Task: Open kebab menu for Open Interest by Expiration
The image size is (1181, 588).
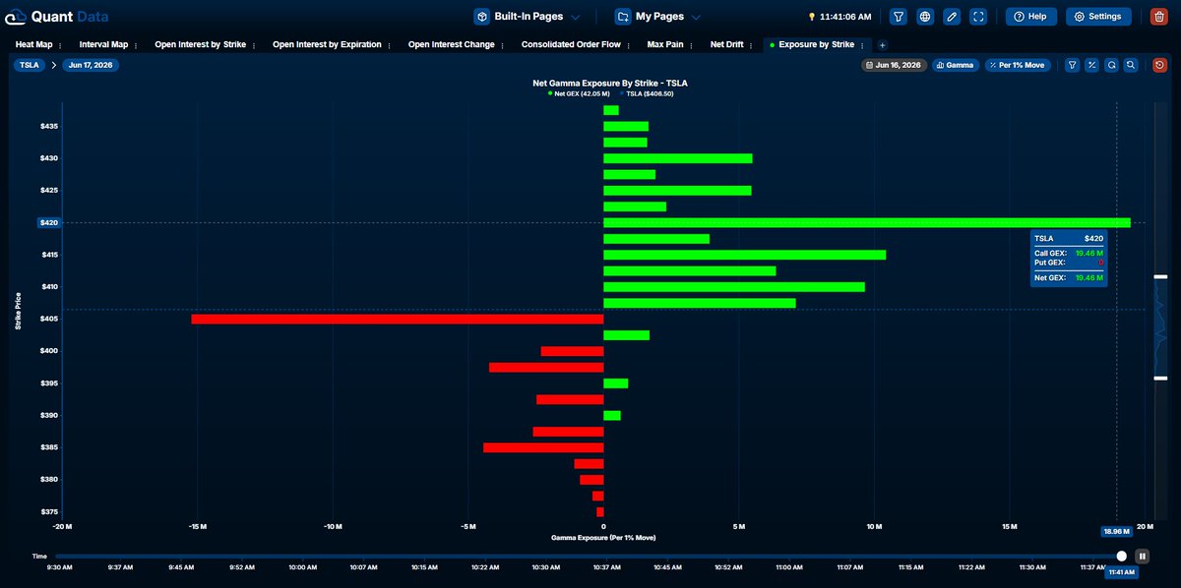Action: pyautogui.click(x=391, y=45)
